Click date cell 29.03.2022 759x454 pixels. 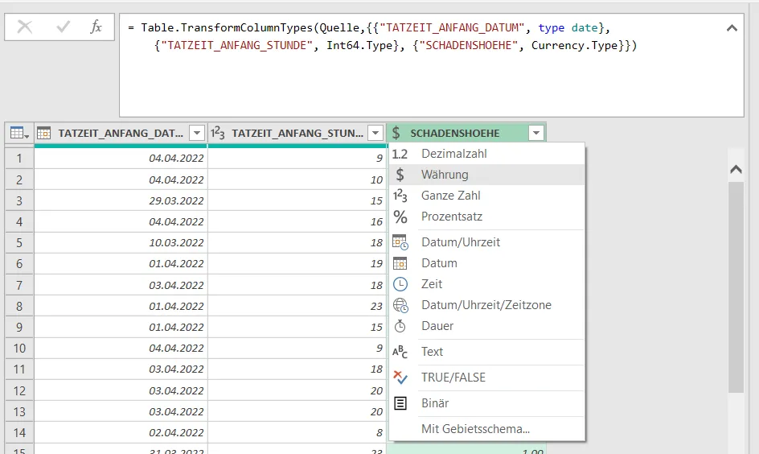pos(121,200)
